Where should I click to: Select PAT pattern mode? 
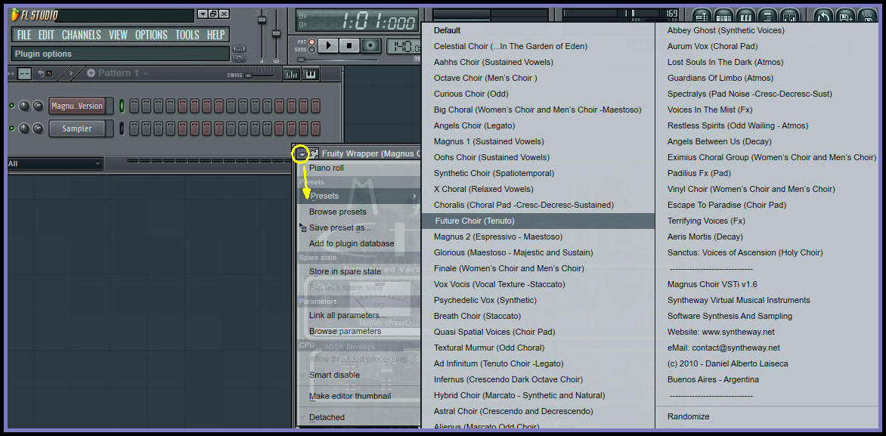[311, 42]
